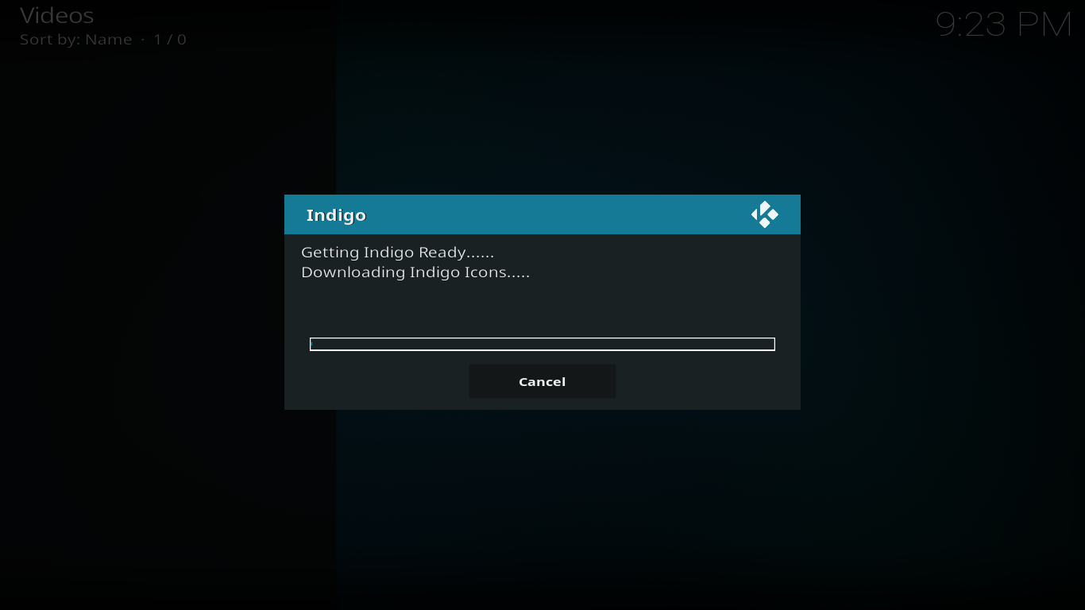
Task: Click the "Getting Indigo Ready" status line
Action: point(397,253)
